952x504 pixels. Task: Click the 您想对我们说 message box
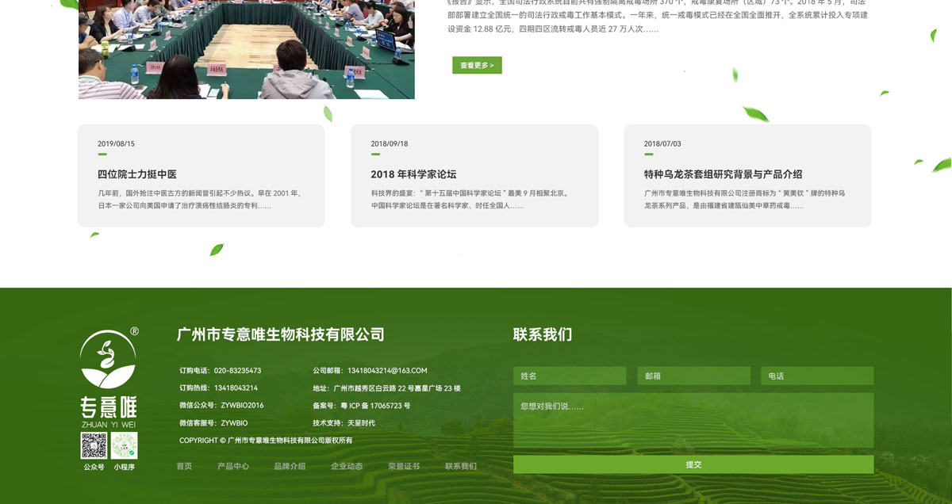693,421
